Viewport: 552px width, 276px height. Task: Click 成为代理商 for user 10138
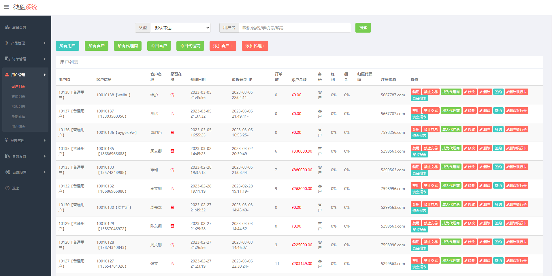pos(451,92)
